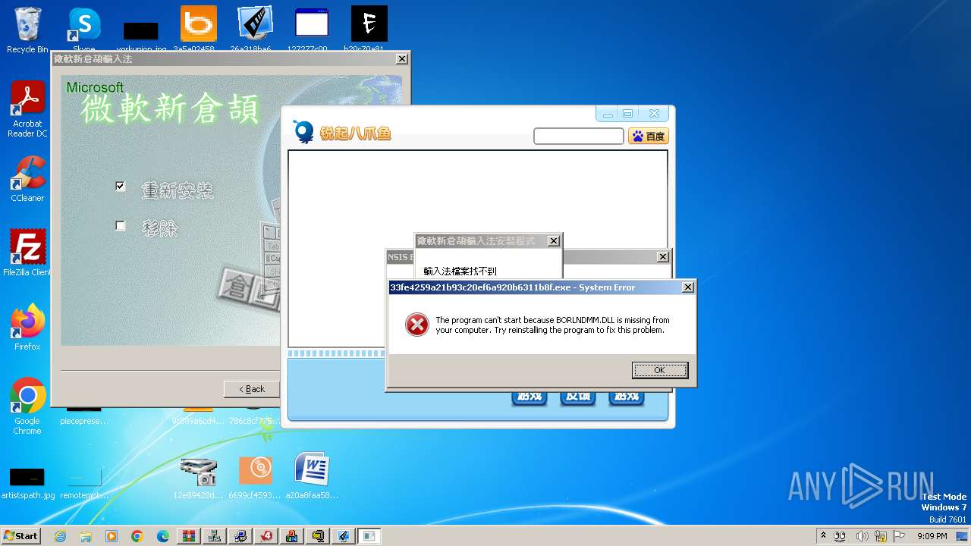Select the 12e89420d scanner-camera desktop icon
Image resolution: width=971 pixels, height=546 pixels.
(x=199, y=476)
